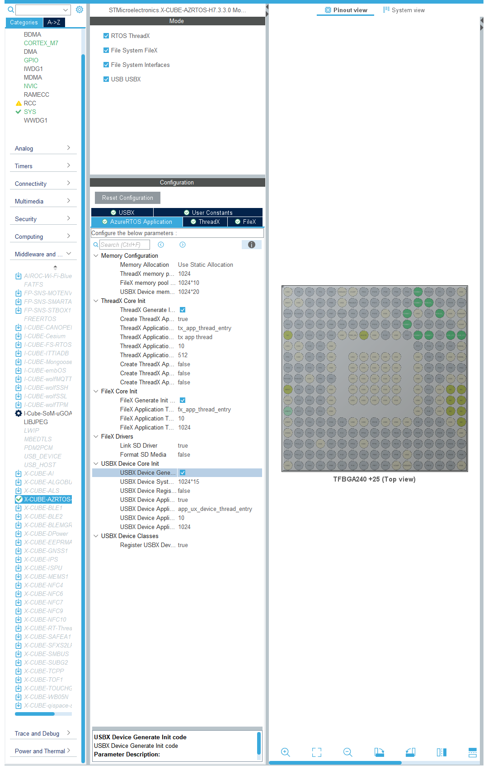Click download icon next to X-CUBE-BLE1
This screenshot has width=488, height=770.
click(19, 508)
